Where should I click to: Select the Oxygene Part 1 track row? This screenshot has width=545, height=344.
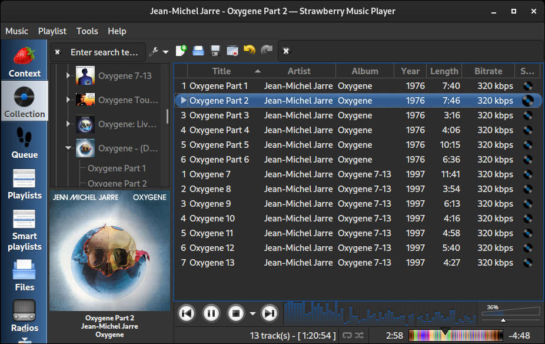click(357, 86)
